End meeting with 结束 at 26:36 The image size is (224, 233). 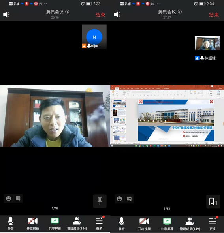(x=100, y=15)
